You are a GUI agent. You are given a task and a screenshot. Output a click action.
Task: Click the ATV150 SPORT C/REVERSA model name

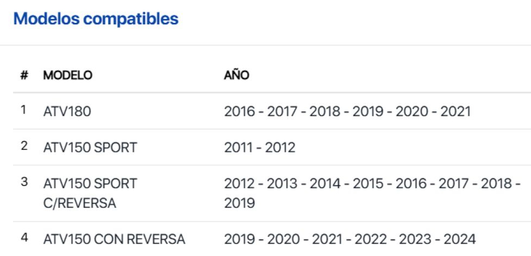pos(90,193)
